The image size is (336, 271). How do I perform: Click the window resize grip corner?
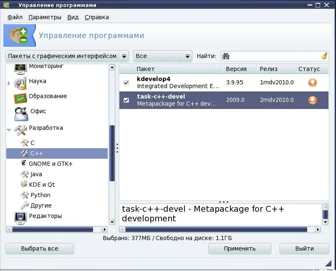[x=328, y=263]
